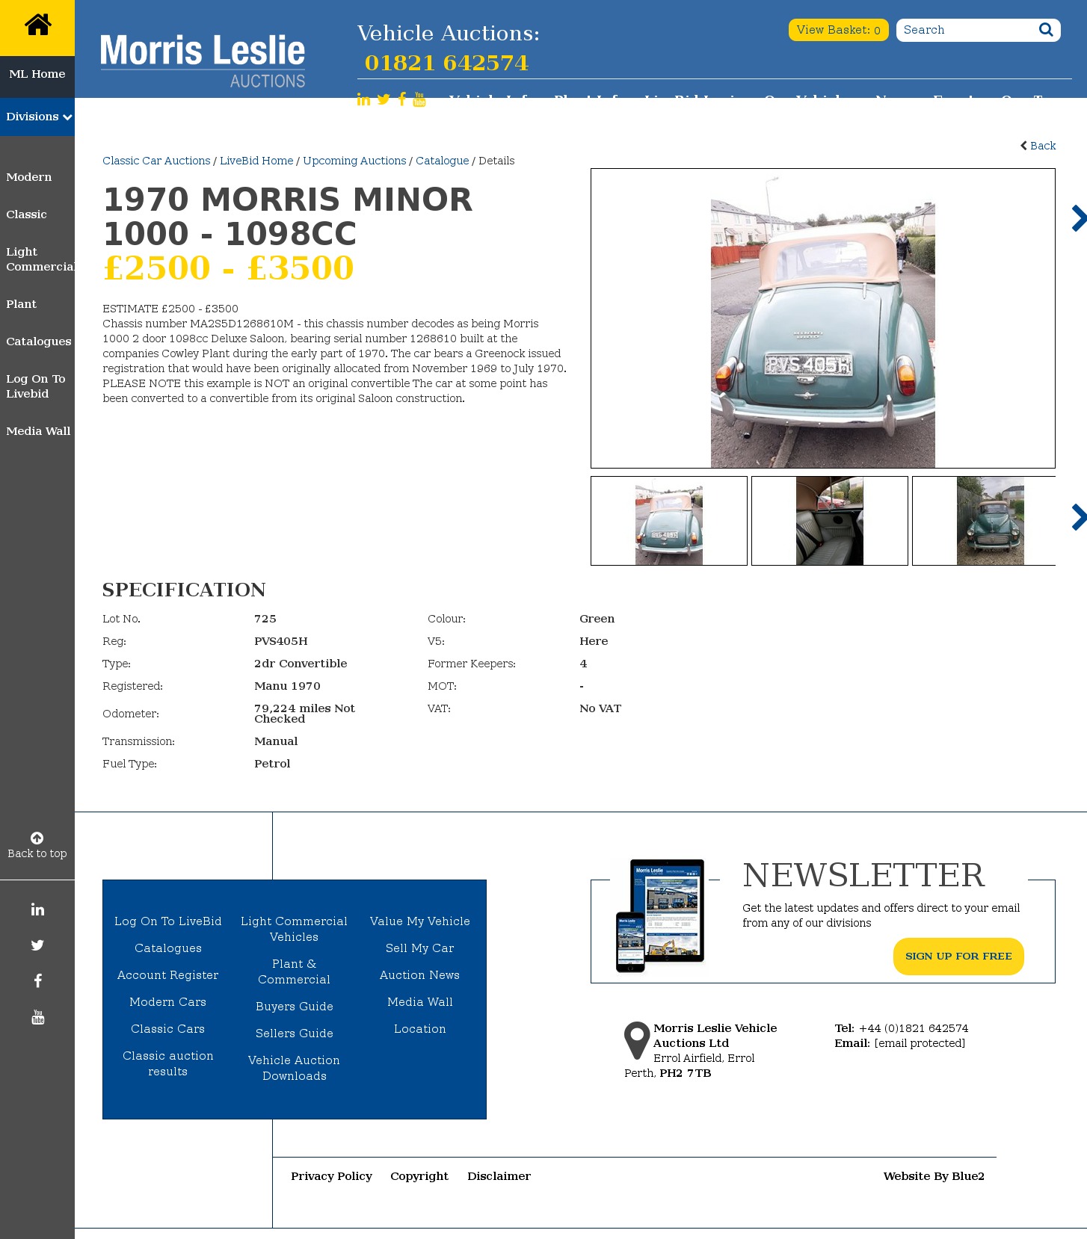This screenshot has width=1087, height=1239.
Task: Open Buyers Guide footer link
Action: pyautogui.click(x=295, y=1007)
